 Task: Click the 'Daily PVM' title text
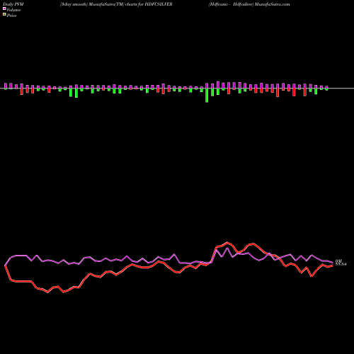click(x=13, y=4)
